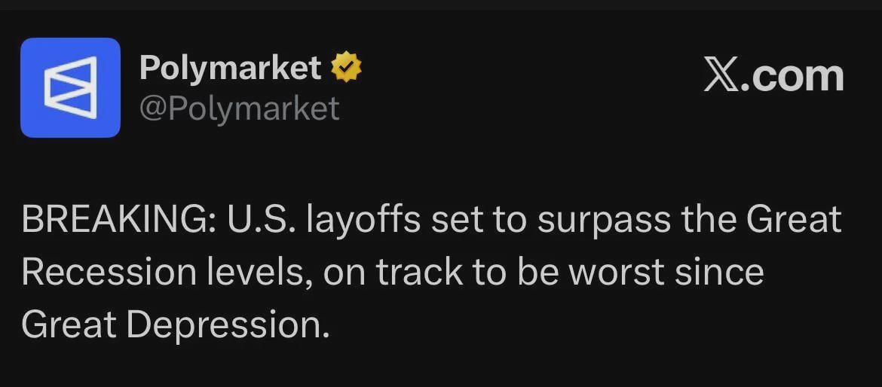Click the gold verified checkmark badge
The height and width of the screenshot is (387, 882).
(346, 69)
